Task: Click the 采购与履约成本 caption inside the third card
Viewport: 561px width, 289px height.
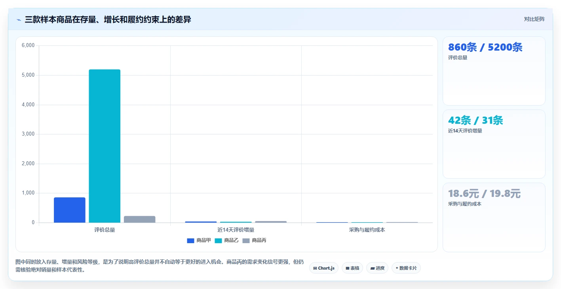Action: [465, 204]
